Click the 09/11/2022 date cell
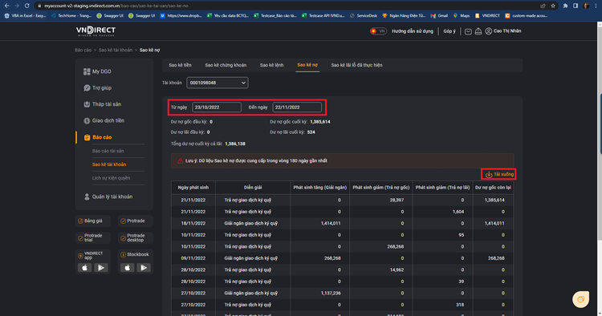Screen dimensions: 602x316 [x=193, y=258]
